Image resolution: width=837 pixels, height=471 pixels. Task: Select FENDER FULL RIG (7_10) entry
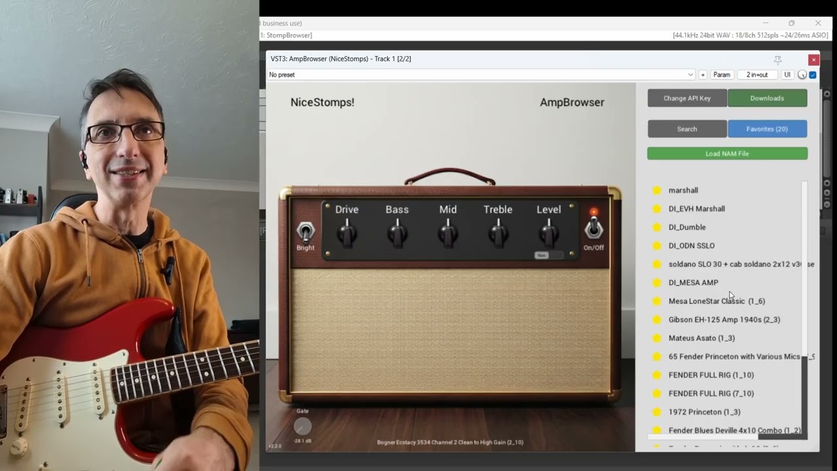711,394
